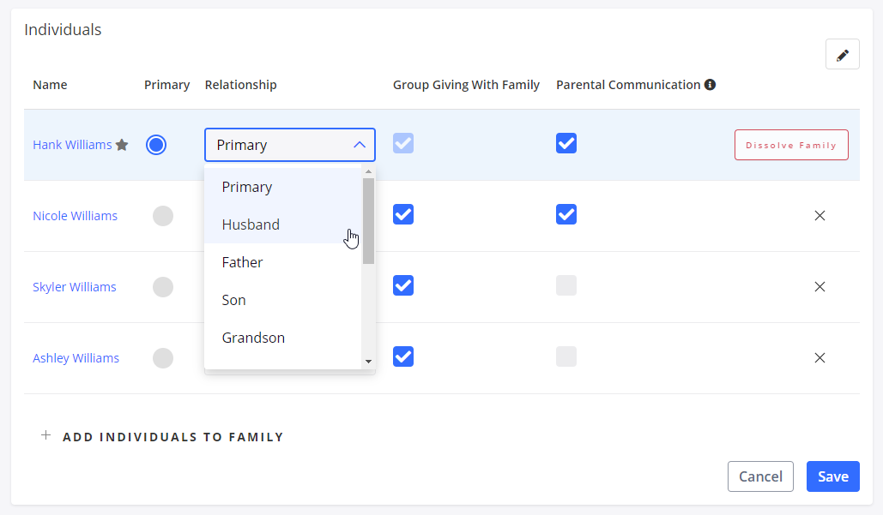Uncheck Group Giving for Ashley Williams
883x515 pixels.
402,356
